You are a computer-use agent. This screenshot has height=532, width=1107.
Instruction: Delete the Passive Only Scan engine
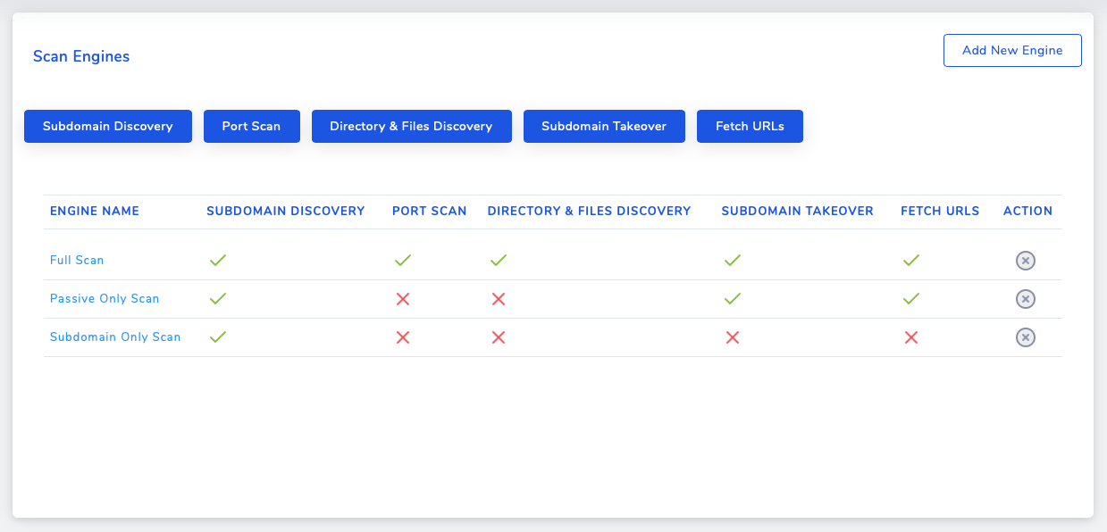[x=1025, y=299]
